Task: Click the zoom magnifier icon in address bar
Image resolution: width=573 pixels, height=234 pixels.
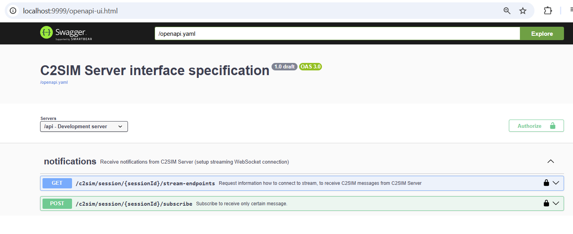Action: point(507,11)
